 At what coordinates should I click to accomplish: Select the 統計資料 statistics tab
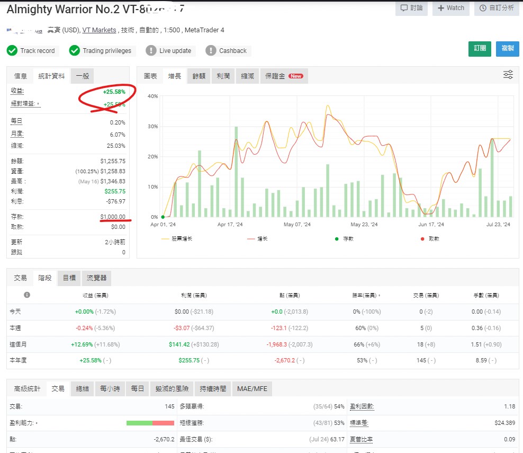[x=51, y=76]
